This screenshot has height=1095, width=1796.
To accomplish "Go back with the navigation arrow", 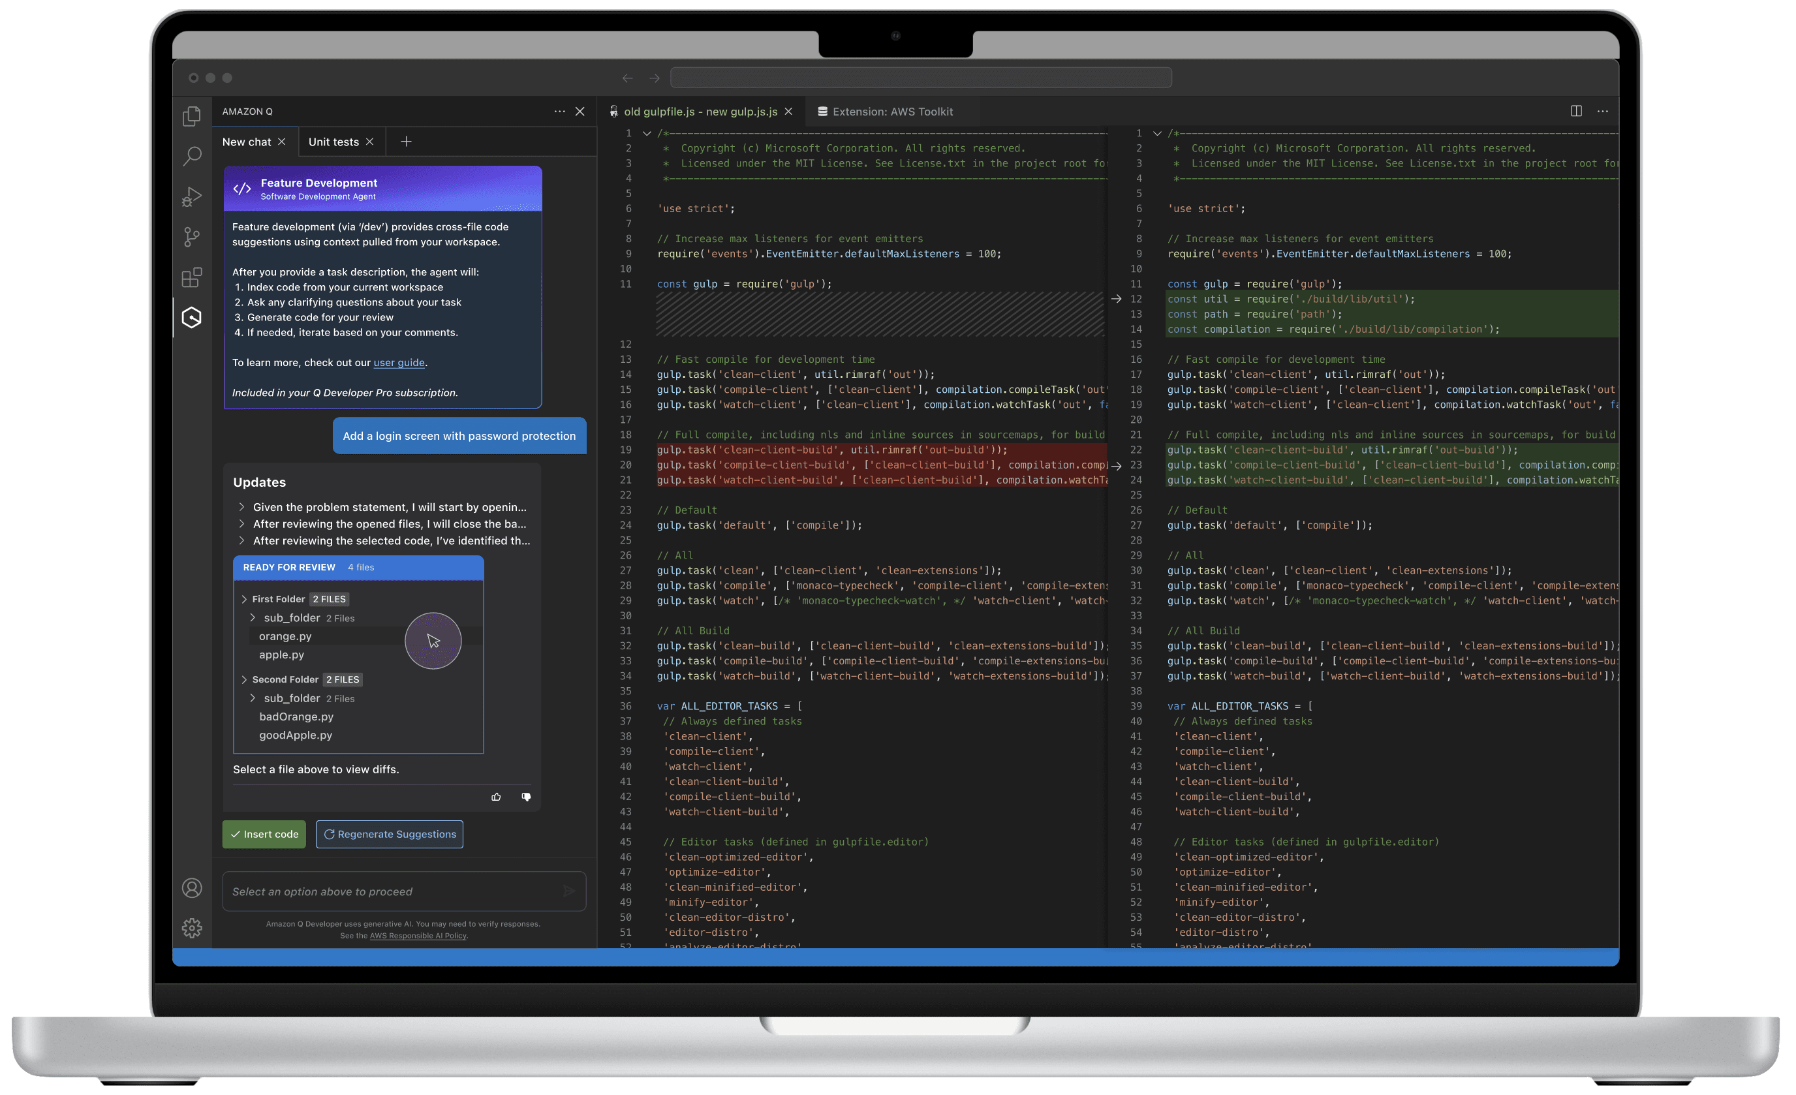I will tap(628, 78).
